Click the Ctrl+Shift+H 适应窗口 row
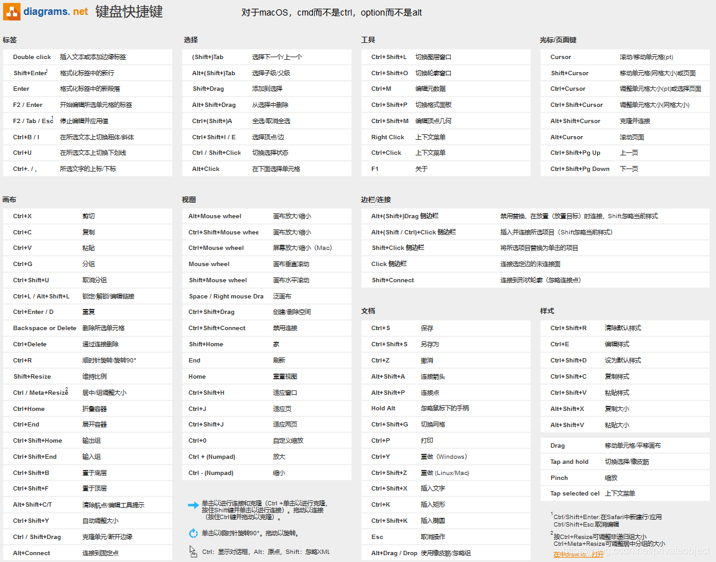 267,393
